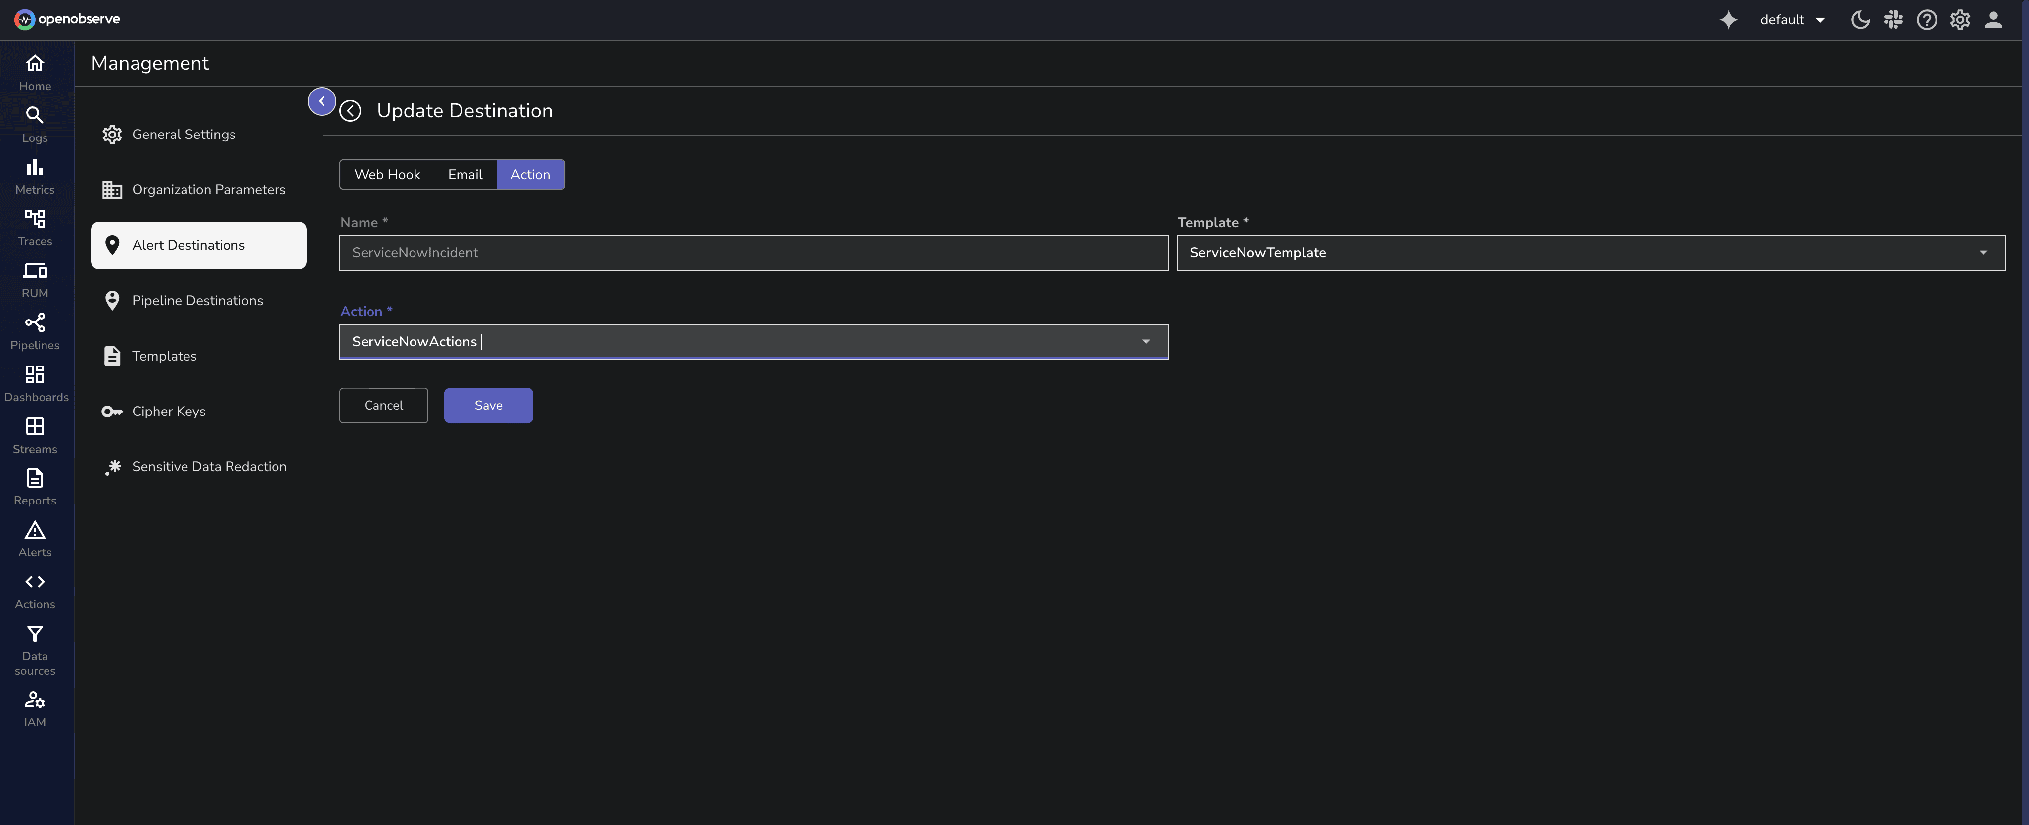Open the Actions section in the sidebar
Image resolution: width=2029 pixels, height=825 pixels.
tap(35, 590)
